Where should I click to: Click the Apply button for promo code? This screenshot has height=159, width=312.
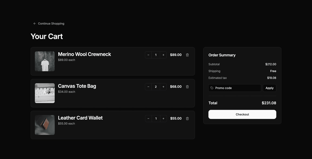click(x=269, y=88)
